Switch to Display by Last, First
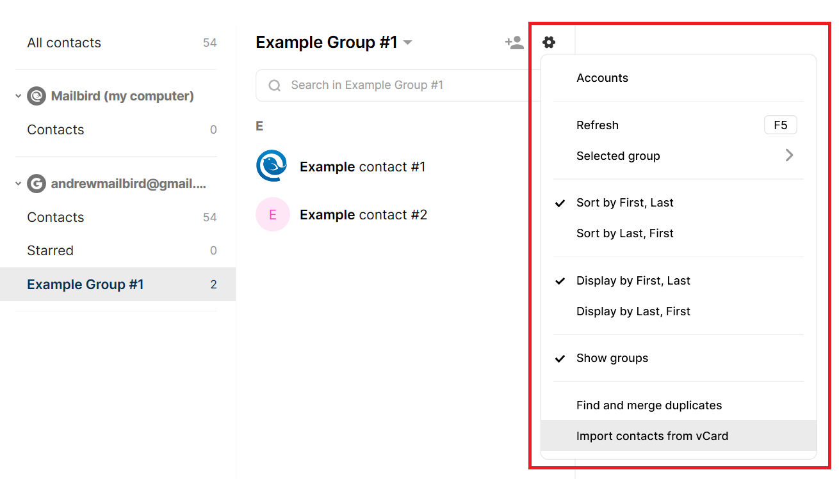 point(633,311)
